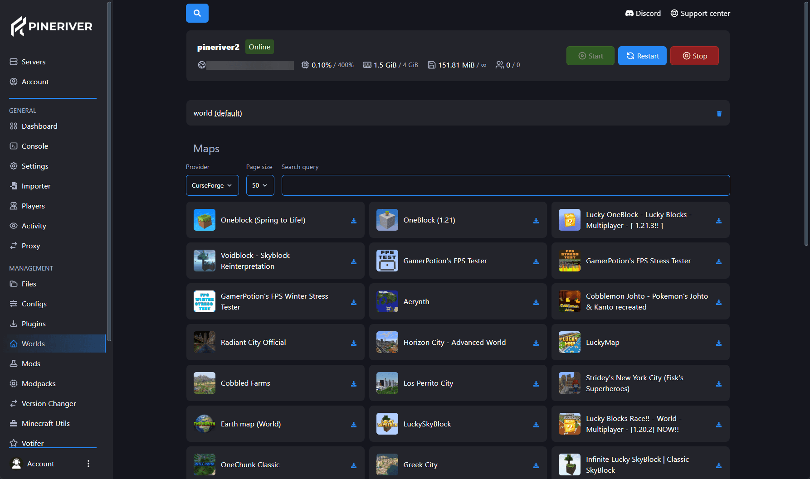This screenshot has height=479, width=810.
Task: Download Stridey's New York City map
Action: tap(719, 384)
